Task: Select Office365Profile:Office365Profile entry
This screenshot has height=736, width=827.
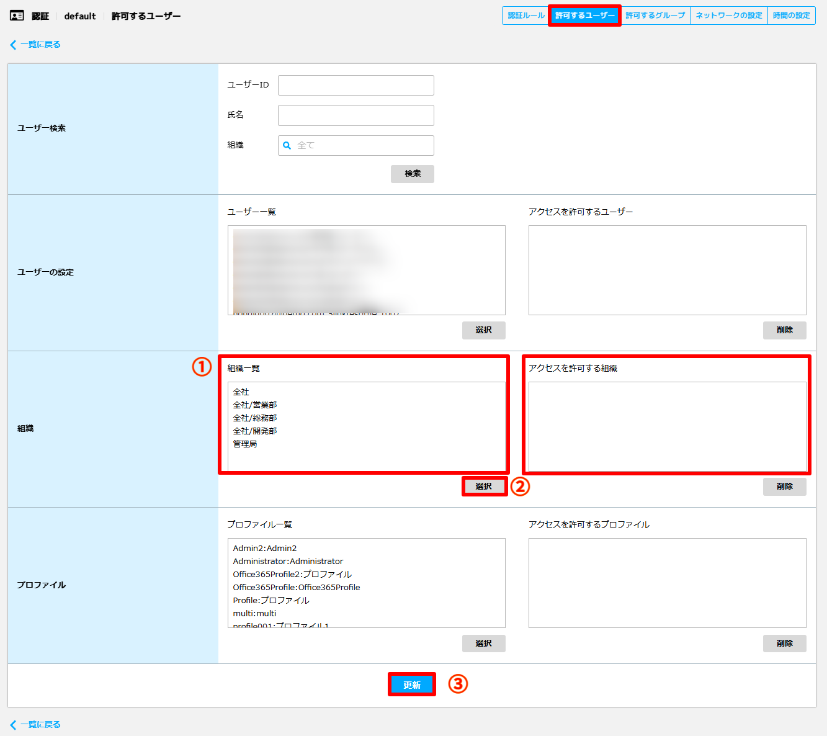Action: point(297,588)
